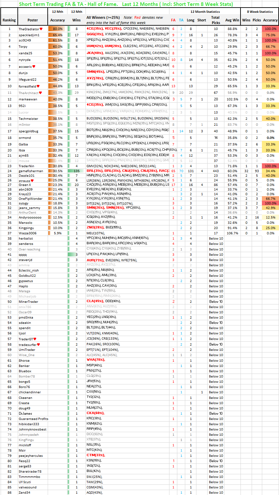
Task: Select MinerTrader's red 'CLA(45%)' entry
Action: click(95, 301)
